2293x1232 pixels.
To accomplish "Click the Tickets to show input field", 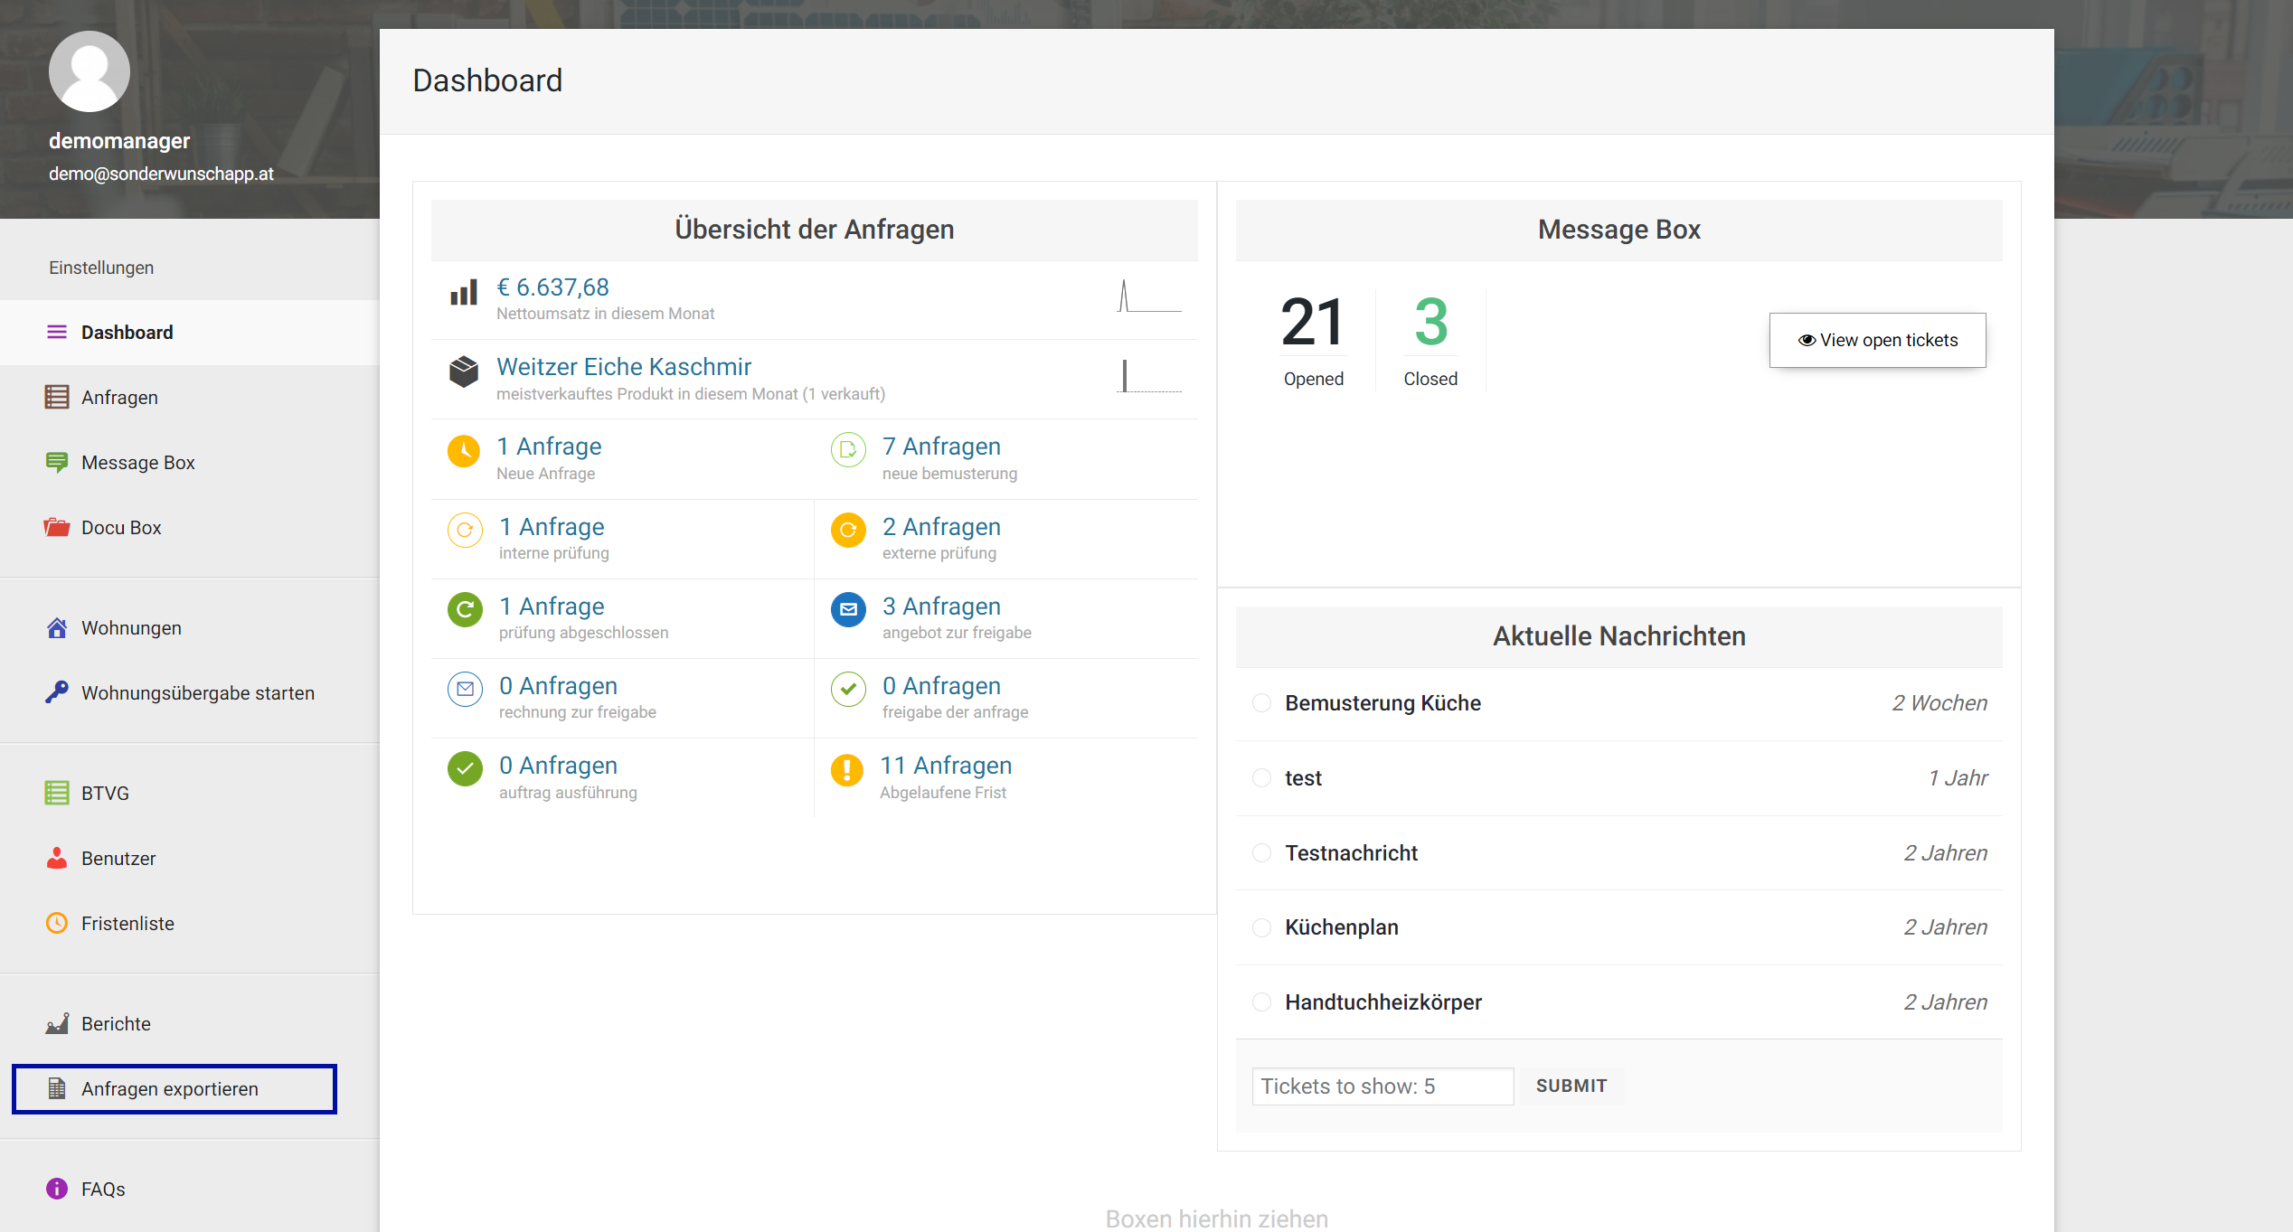I will pyautogui.click(x=1382, y=1086).
